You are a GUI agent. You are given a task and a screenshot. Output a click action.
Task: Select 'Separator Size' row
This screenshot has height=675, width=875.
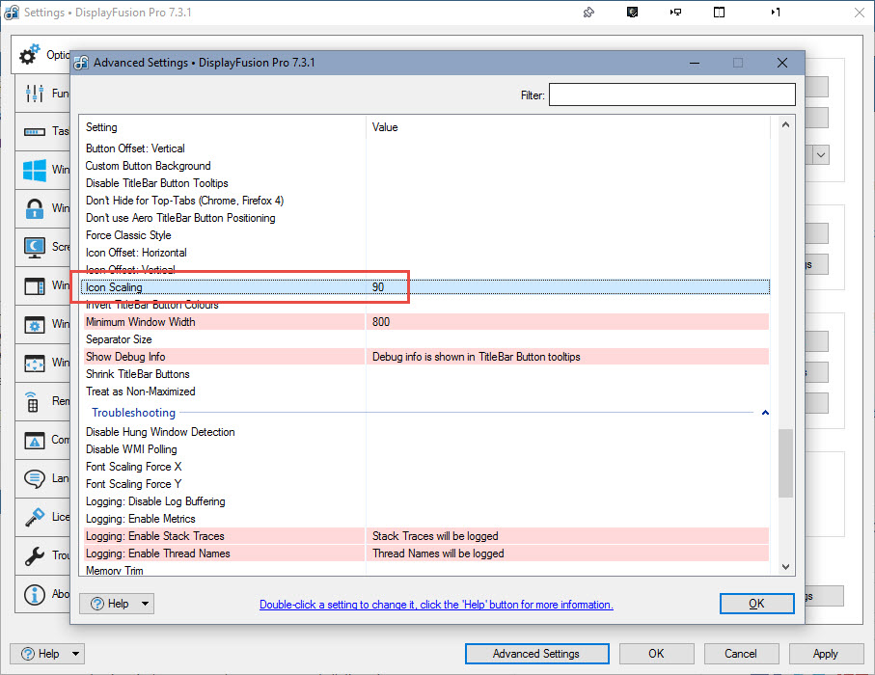click(x=425, y=339)
